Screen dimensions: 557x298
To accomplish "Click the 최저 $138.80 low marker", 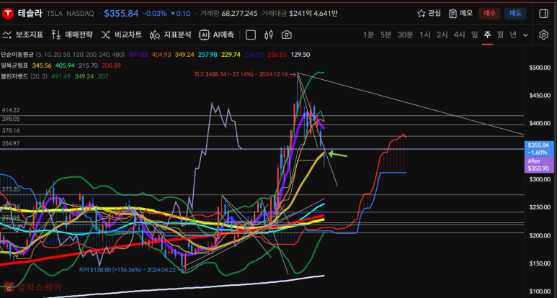I will [130, 269].
